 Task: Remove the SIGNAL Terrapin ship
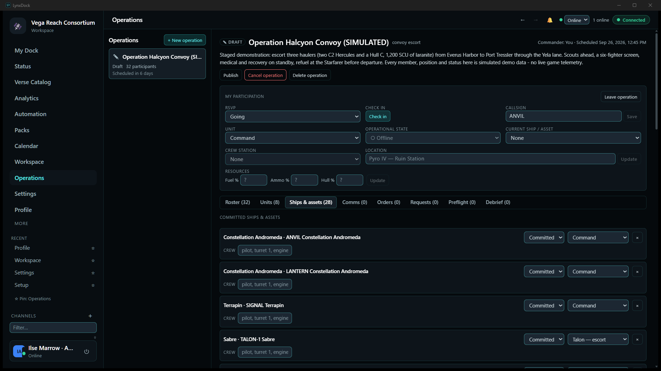637,306
